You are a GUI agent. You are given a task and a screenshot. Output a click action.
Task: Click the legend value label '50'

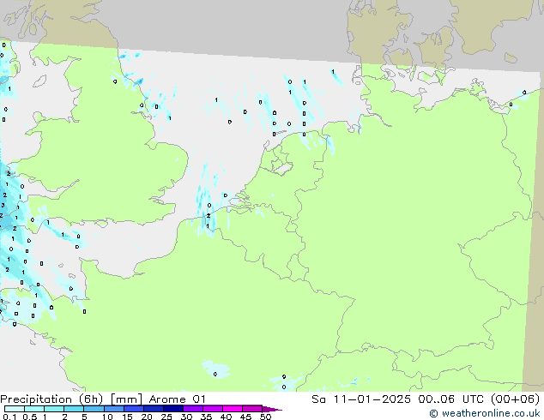pos(265,417)
